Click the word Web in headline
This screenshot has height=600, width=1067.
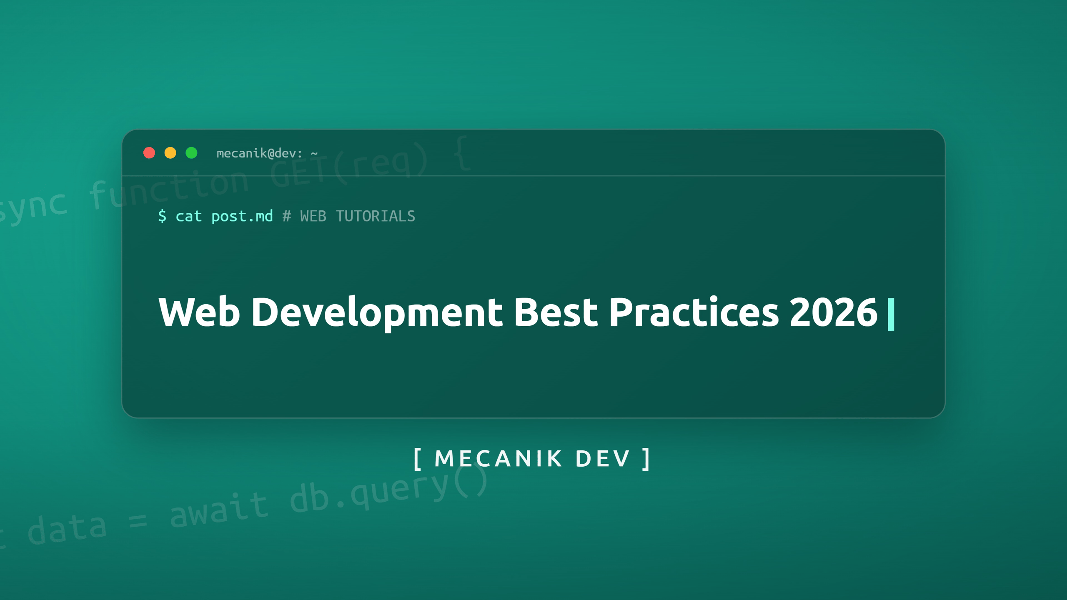pos(199,312)
